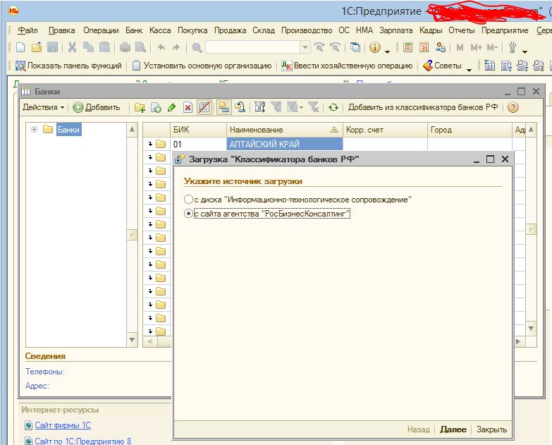This screenshot has height=445, width=552.
Task: Open the Действия dropdown menu
Action: 43,107
